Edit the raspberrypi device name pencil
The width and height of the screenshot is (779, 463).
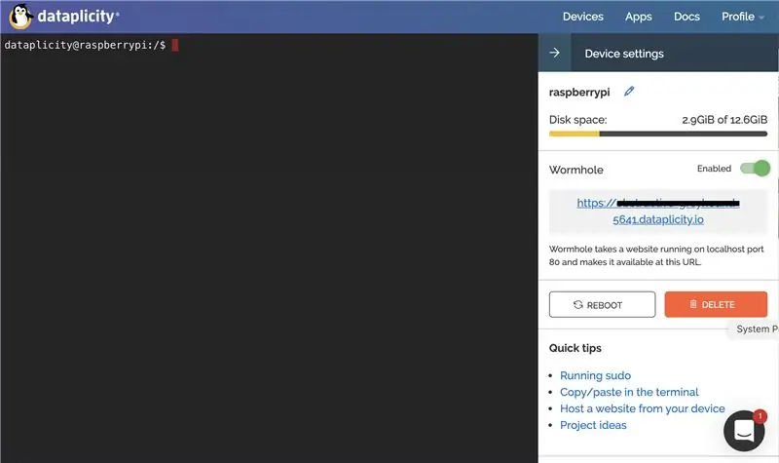click(x=629, y=91)
